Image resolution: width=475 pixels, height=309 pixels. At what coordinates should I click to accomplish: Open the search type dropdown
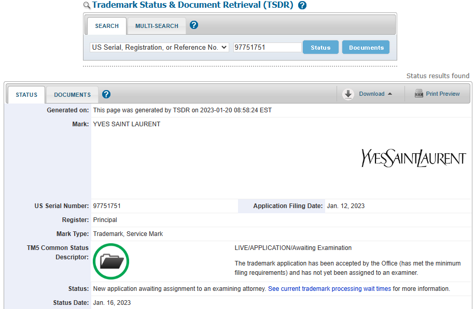click(159, 48)
